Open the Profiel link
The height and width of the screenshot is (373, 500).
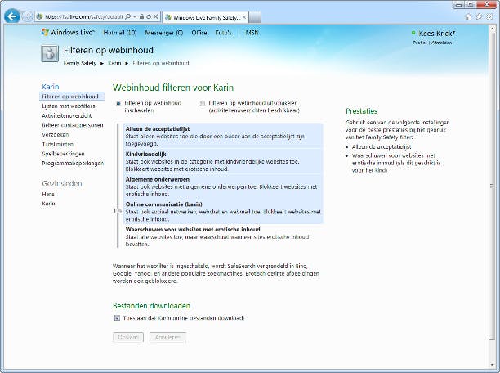click(x=420, y=43)
